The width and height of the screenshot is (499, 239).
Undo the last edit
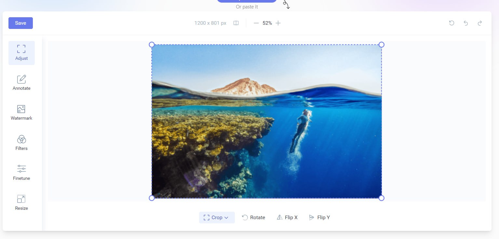point(466,23)
